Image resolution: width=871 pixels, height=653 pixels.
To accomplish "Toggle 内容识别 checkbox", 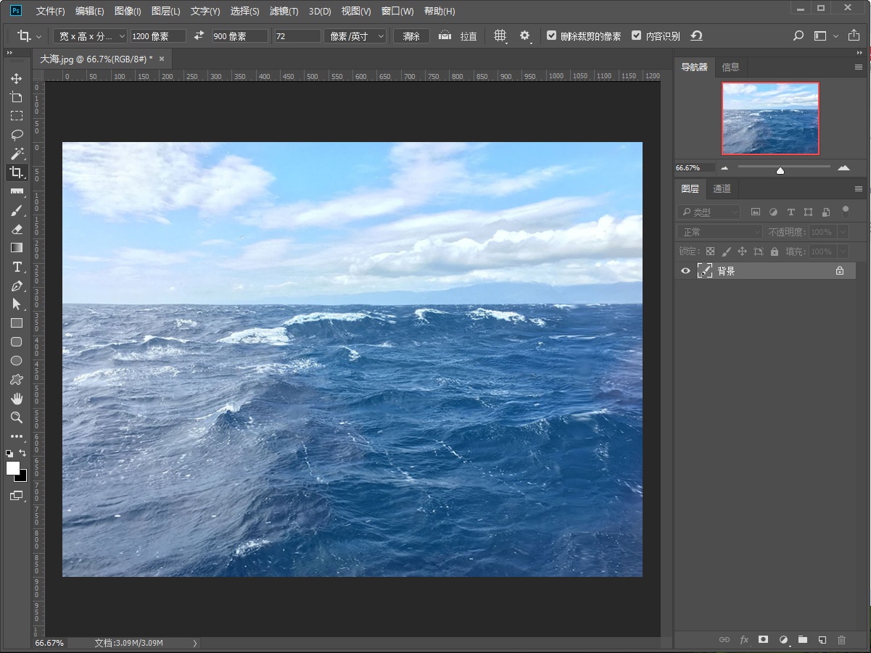I will pyautogui.click(x=637, y=36).
